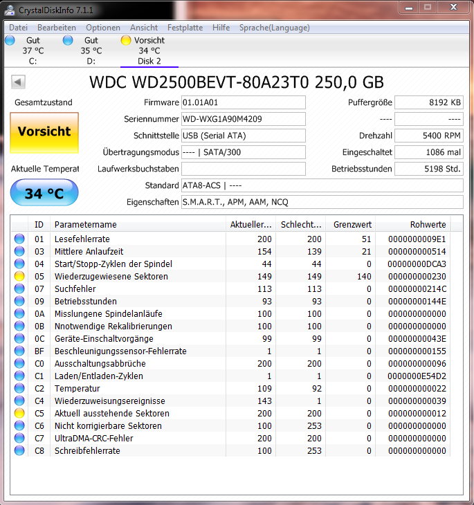Sort by the Schlecht column header
The height and width of the screenshot is (505, 474).
301,224
